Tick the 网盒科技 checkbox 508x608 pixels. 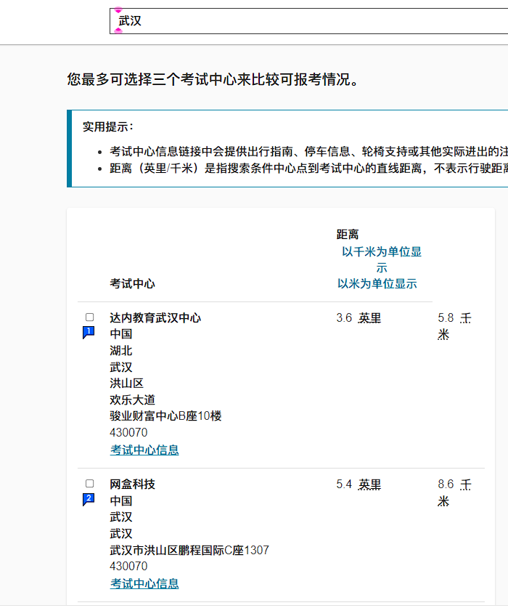(90, 484)
